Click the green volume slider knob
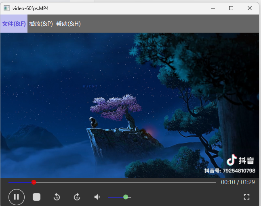Viewport: 261px width, 206px height. coord(126,197)
